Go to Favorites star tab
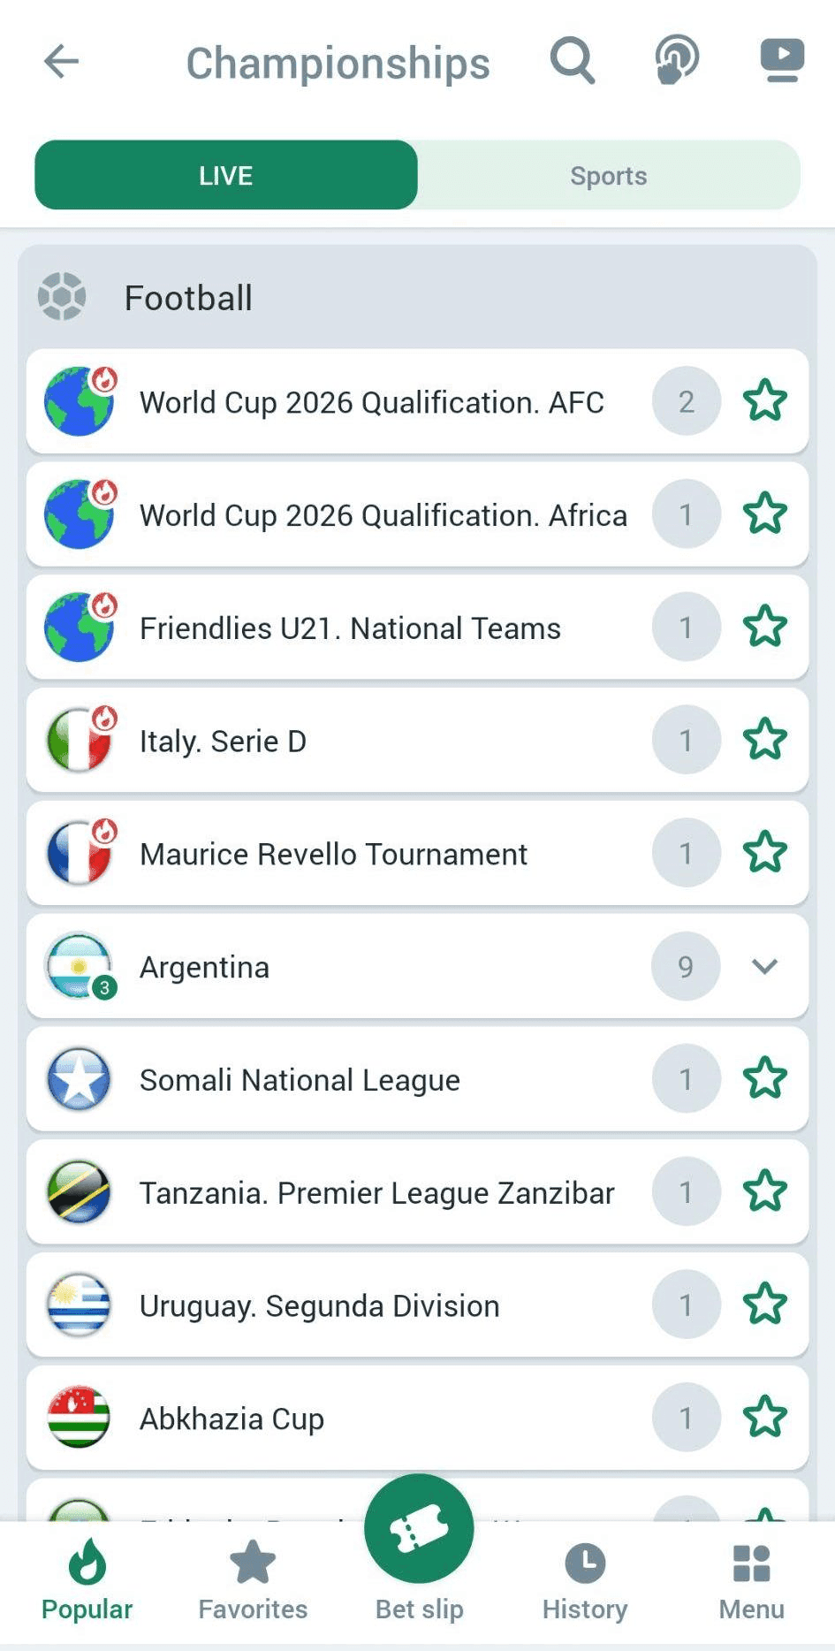 point(253,1581)
